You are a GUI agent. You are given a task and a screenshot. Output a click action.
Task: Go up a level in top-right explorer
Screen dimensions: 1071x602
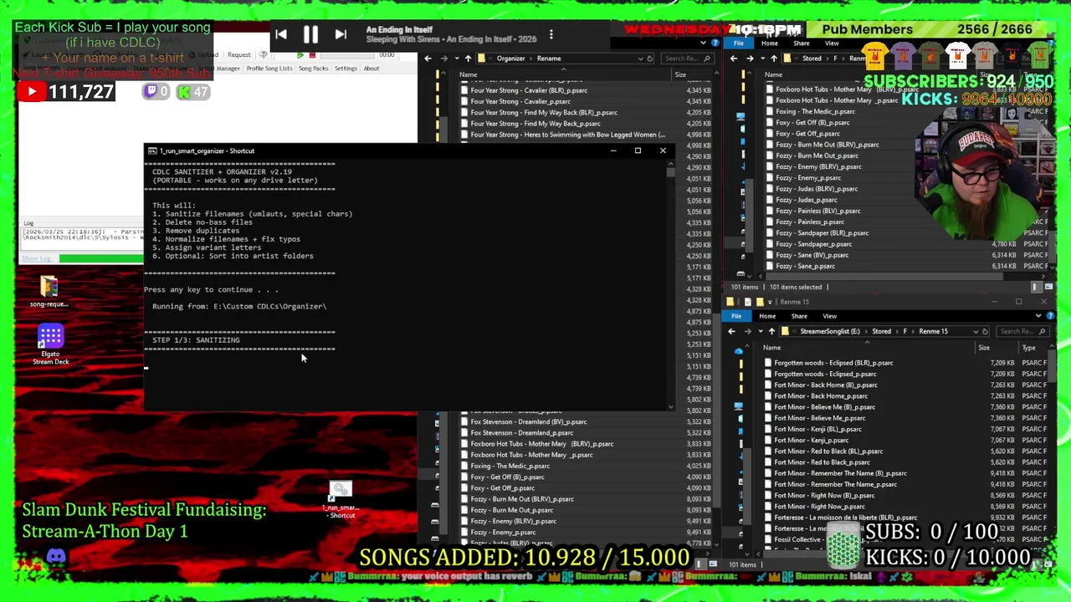(773, 59)
